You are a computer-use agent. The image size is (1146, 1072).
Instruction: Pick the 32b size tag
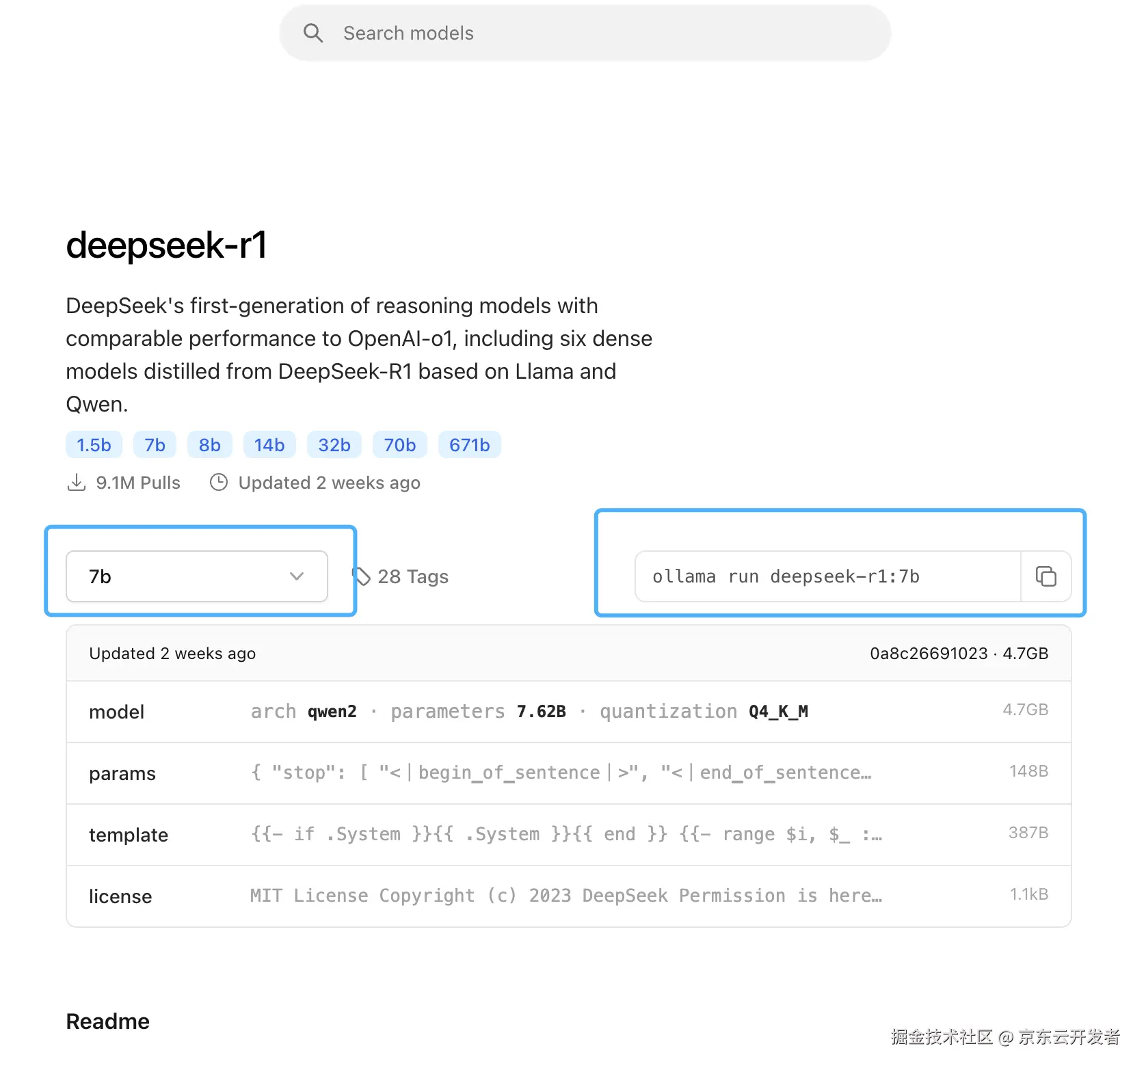point(334,445)
